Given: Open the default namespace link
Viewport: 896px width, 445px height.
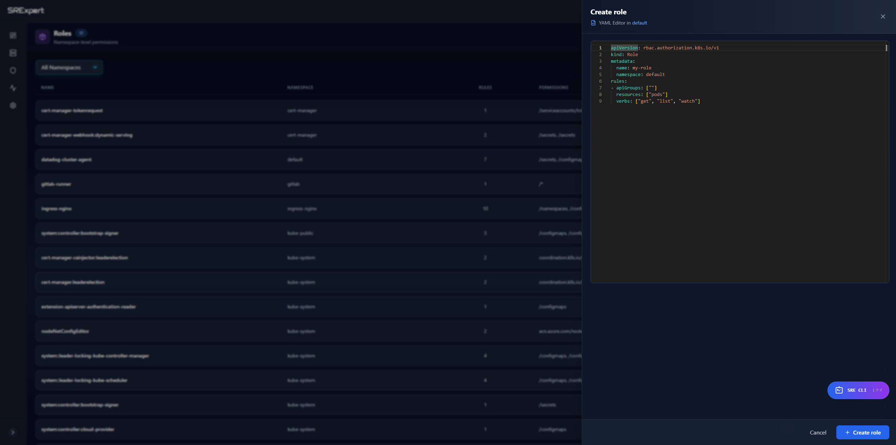Looking at the screenshot, I should (x=639, y=22).
